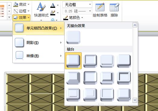Open the 映像 reflection submenu
Screen dimensions: 158x111
(39, 56)
